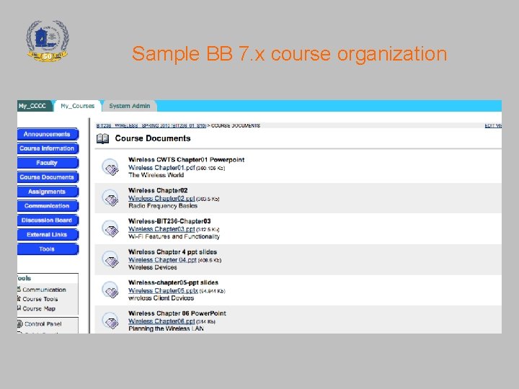Screen dimensions: 519x389
Task: Open Wireless Chapter03.ppt link
Action: pos(161,229)
